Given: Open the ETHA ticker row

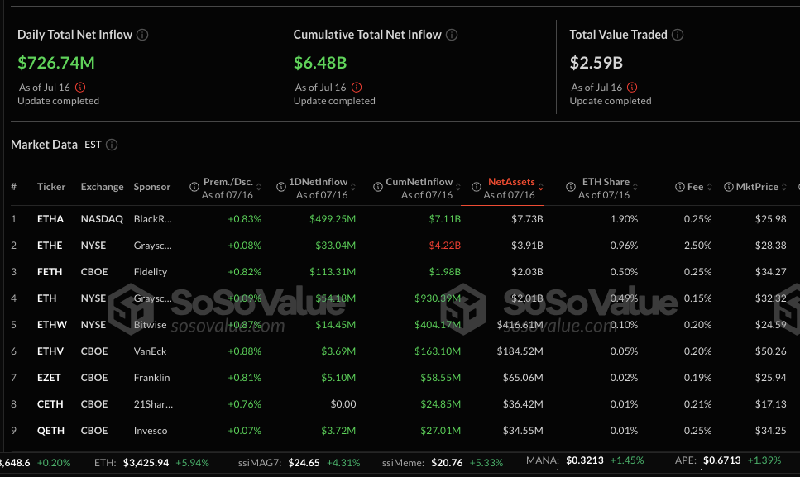Looking at the screenshot, I should click(x=50, y=219).
